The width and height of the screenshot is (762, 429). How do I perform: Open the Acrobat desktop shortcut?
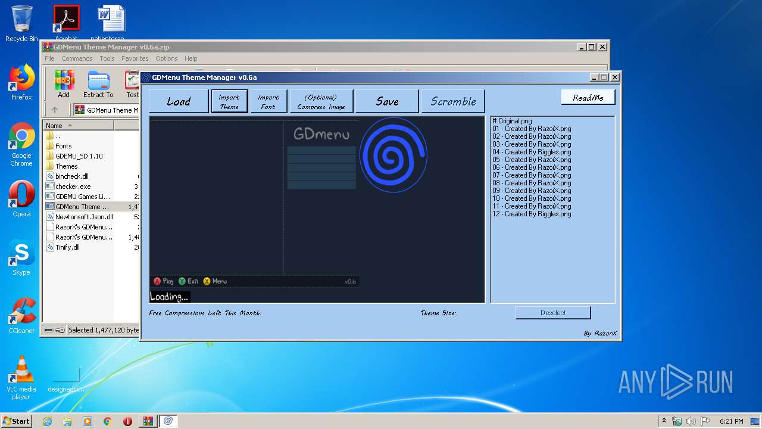(x=66, y=23)
